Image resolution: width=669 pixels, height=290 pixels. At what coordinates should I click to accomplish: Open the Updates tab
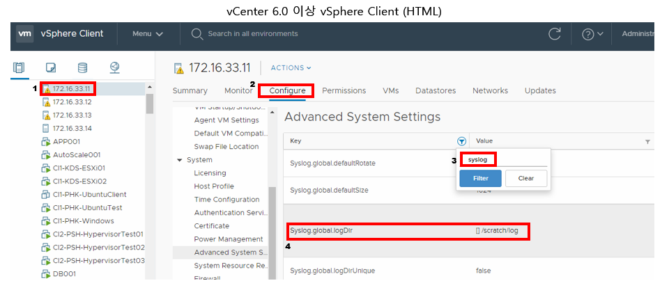pyautogui.click(x=540, y=90)
